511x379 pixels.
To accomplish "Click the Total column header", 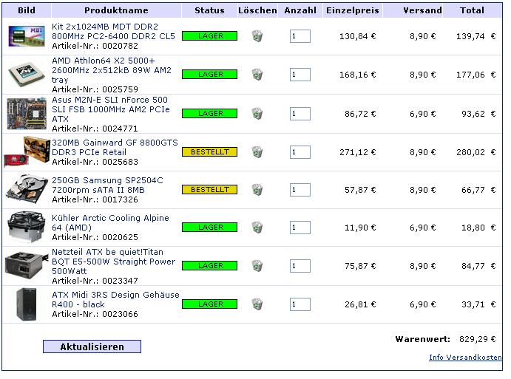I will (472, 10).
